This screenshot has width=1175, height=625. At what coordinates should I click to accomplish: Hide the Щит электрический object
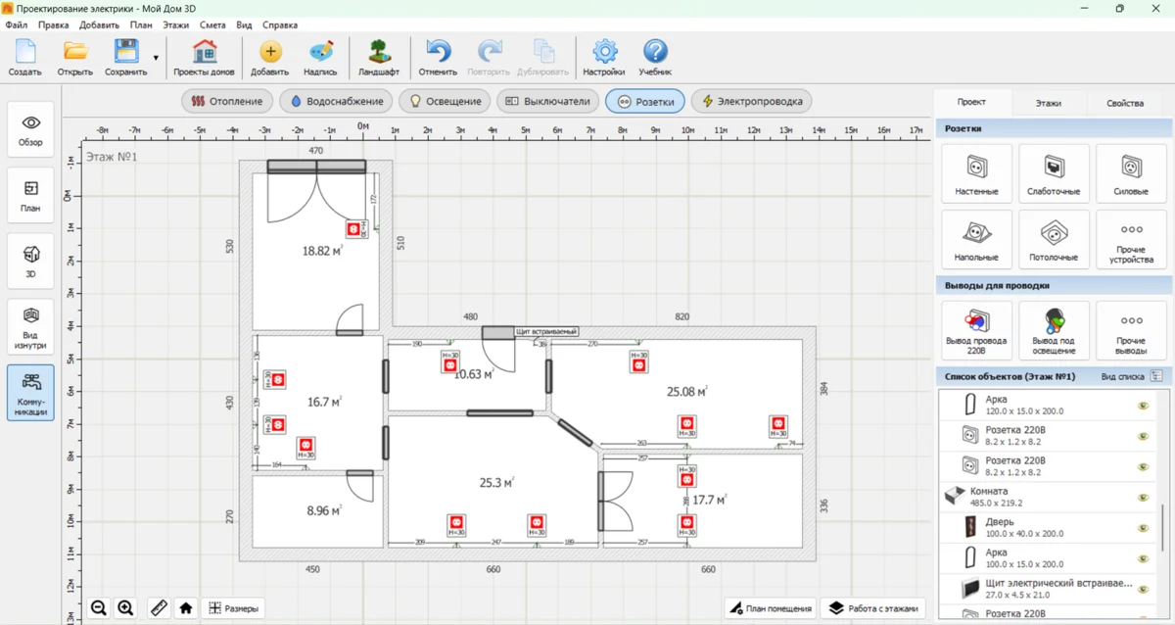[x=1142, y=589]
